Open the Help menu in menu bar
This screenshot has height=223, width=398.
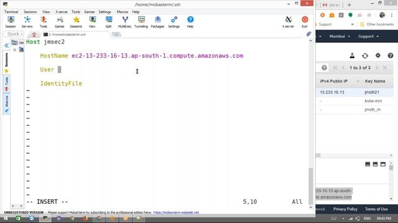point(136,12)
